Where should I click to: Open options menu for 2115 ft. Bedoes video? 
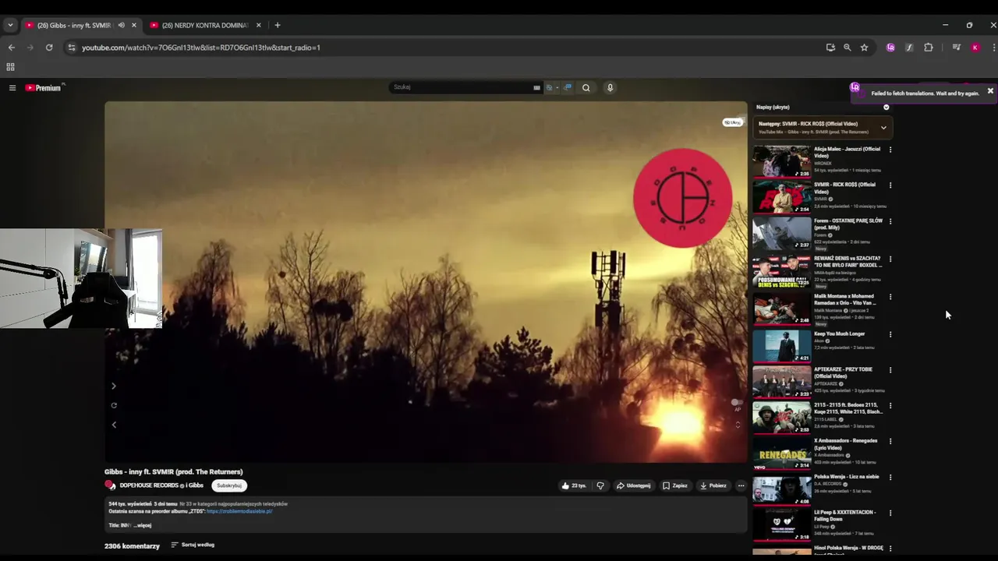coord(890,406)
